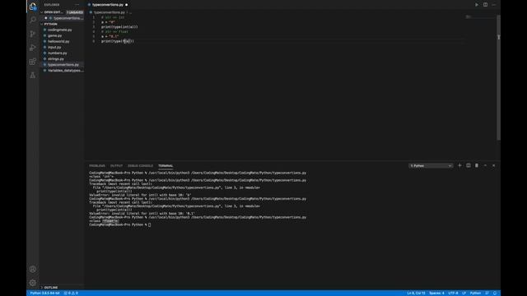Run the Python file with play button
This screenshot has width=527, height=296.
pyautogui.click(x=477, y=5)
